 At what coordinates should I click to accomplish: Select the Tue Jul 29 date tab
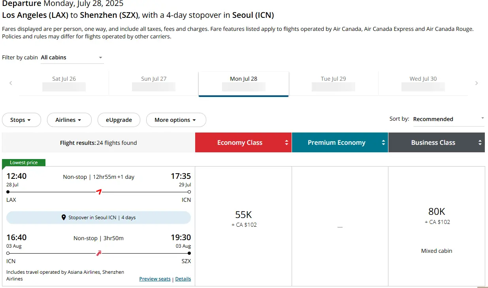(x=333, y=83)
